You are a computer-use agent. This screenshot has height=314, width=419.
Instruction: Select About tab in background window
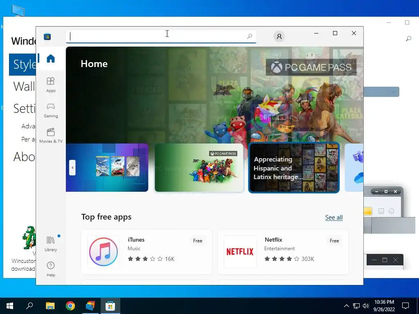[x=24, y=157]
